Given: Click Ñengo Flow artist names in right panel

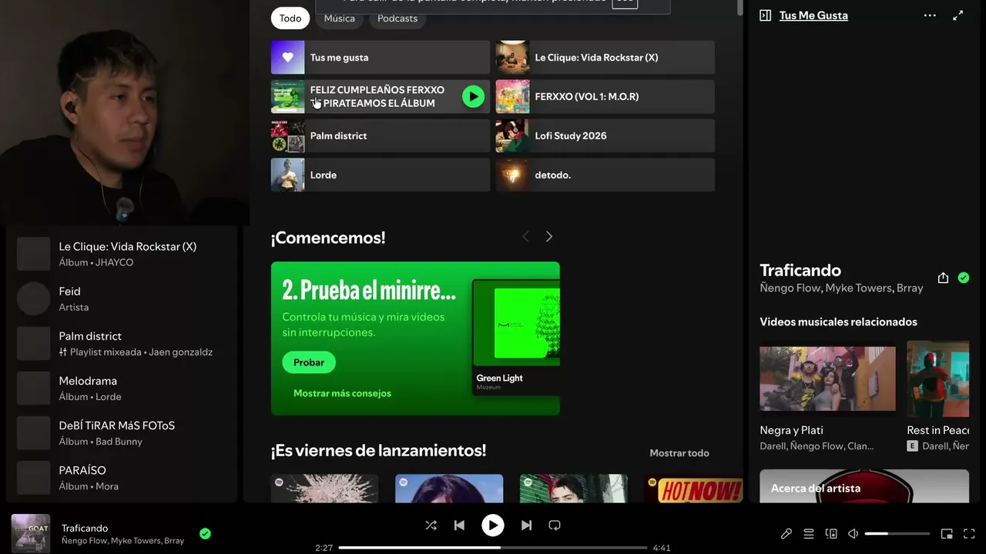Looking at the screenshot, I should tap(841, 288).
